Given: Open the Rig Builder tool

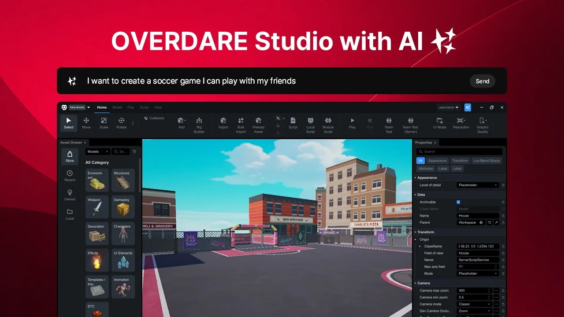Looking at the screenshot, I should pyautogui.click(x=199, y=125).
